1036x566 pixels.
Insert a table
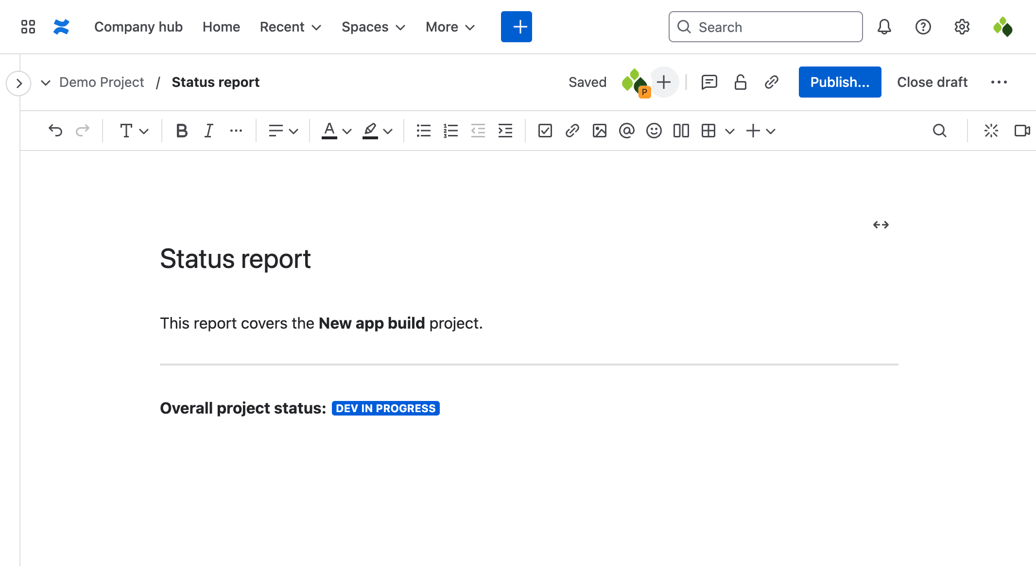[708, 131]
